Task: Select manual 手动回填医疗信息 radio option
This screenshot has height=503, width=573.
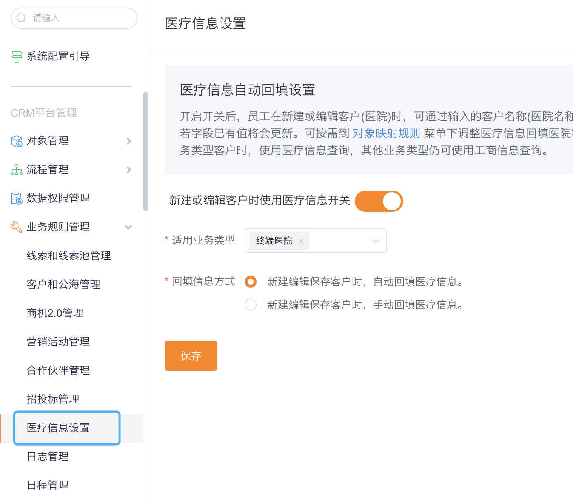Action: coord(251,305)
